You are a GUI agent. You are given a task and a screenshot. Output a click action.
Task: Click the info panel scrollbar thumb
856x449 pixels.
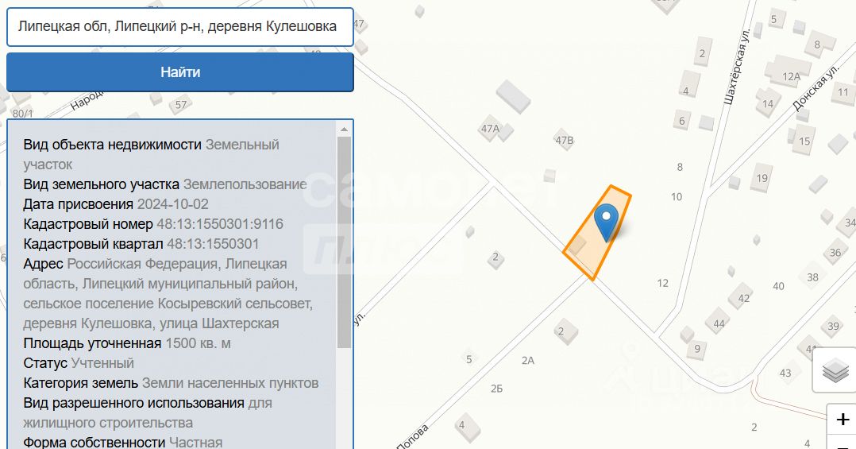344,242
